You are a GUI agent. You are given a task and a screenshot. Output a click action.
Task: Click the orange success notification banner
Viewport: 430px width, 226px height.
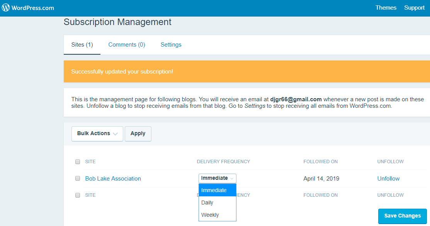point(246,72)
